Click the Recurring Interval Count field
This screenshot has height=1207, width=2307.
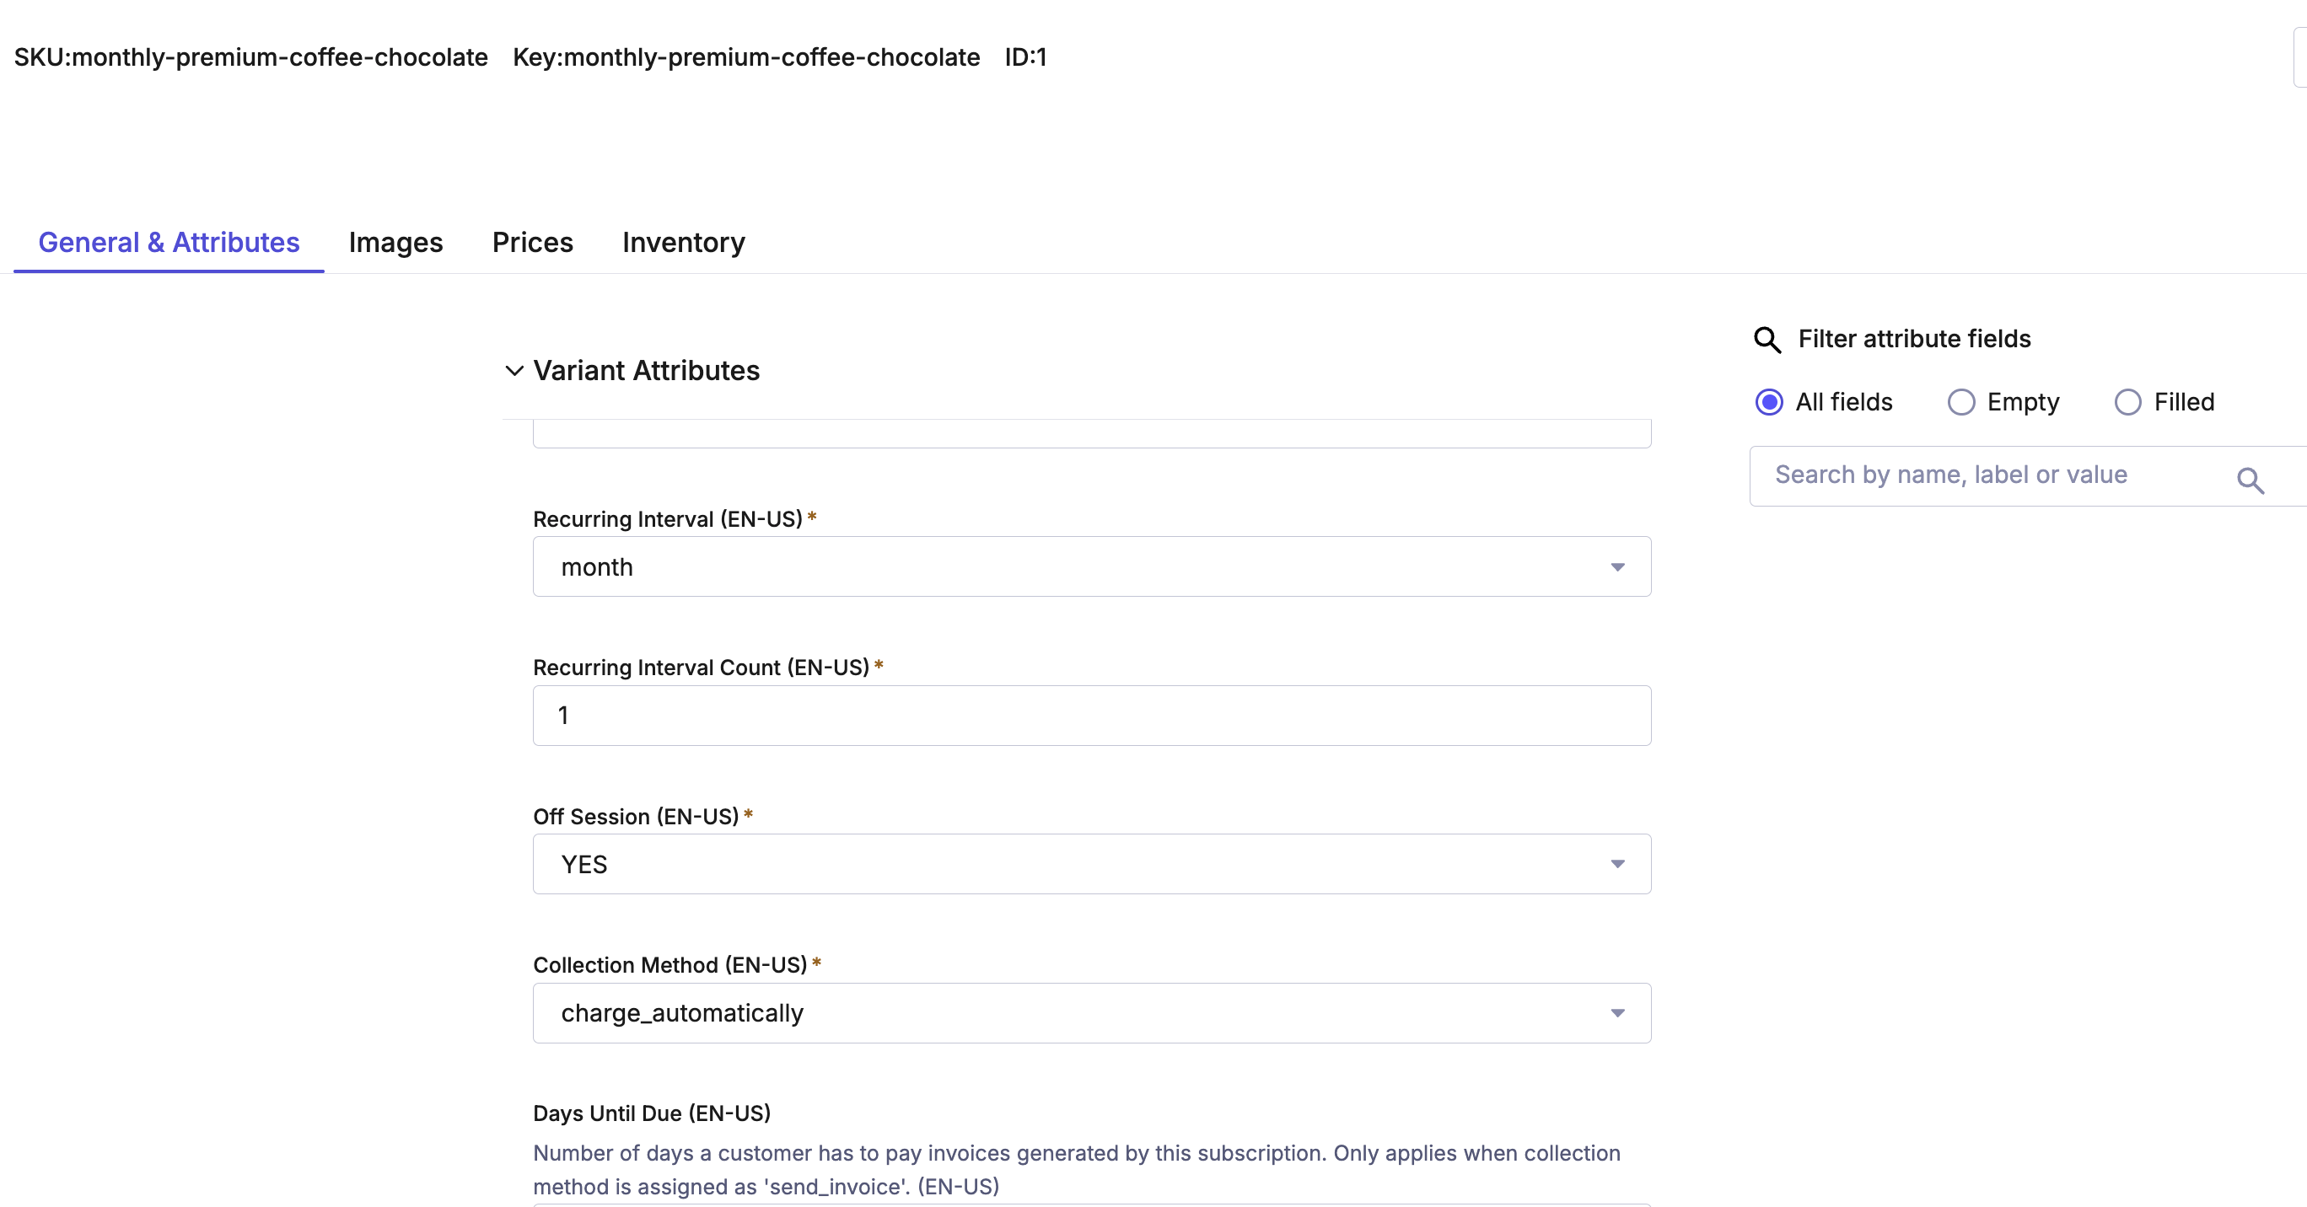(1092, 716)
